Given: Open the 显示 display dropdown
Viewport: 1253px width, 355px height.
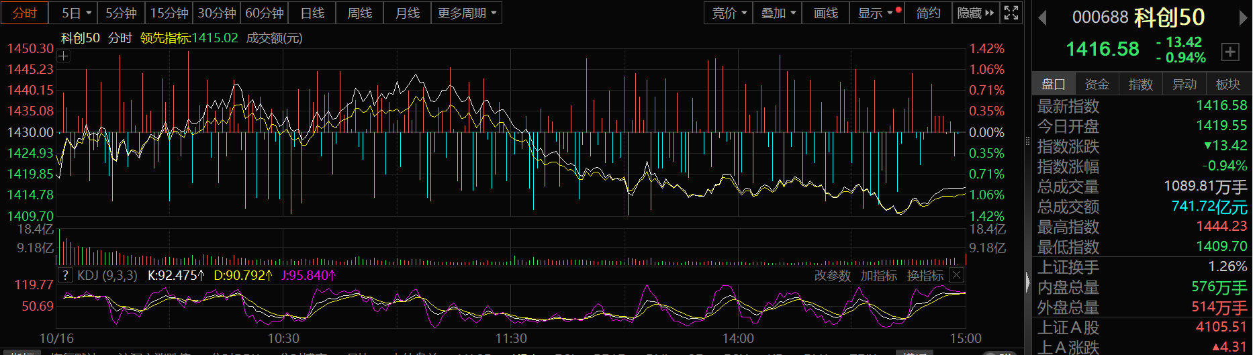Looking at the screenshot, I should pos(876,13).
